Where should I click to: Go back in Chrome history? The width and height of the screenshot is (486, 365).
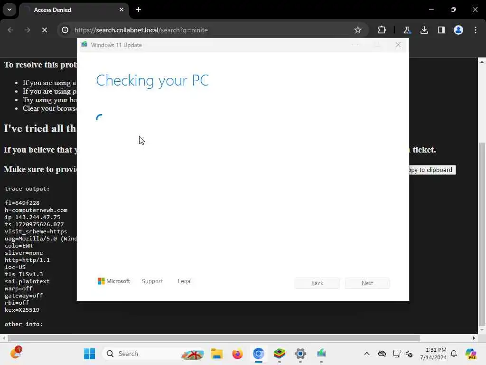10,30
